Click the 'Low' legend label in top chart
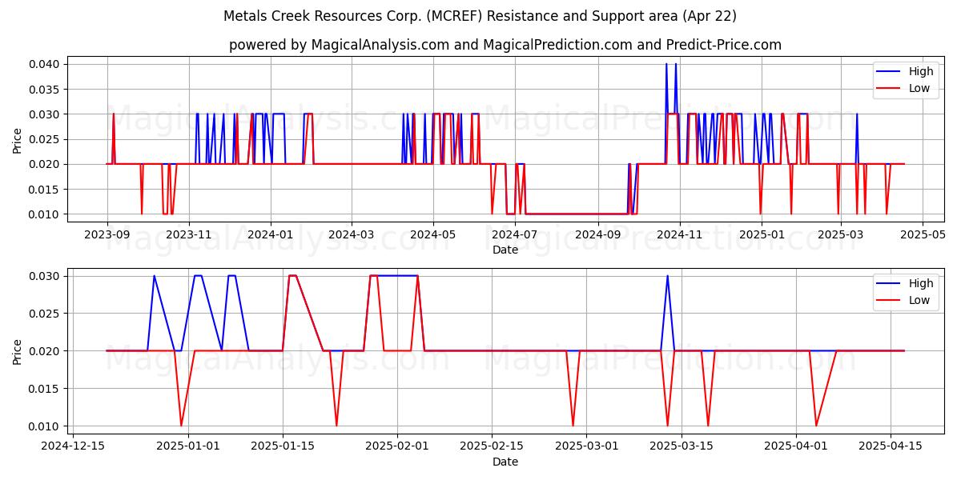The image size is (961, 480). pyautogui.click(x=919, y=89)
